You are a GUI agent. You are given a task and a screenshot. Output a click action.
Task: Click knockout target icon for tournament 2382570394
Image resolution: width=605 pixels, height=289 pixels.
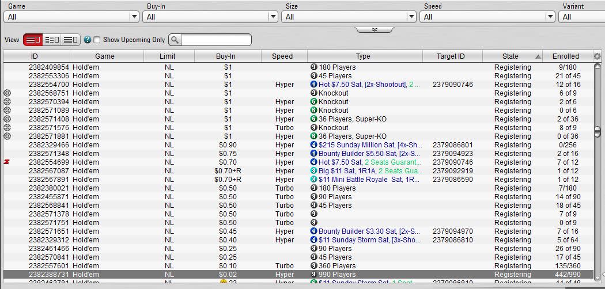click(7, 102)
